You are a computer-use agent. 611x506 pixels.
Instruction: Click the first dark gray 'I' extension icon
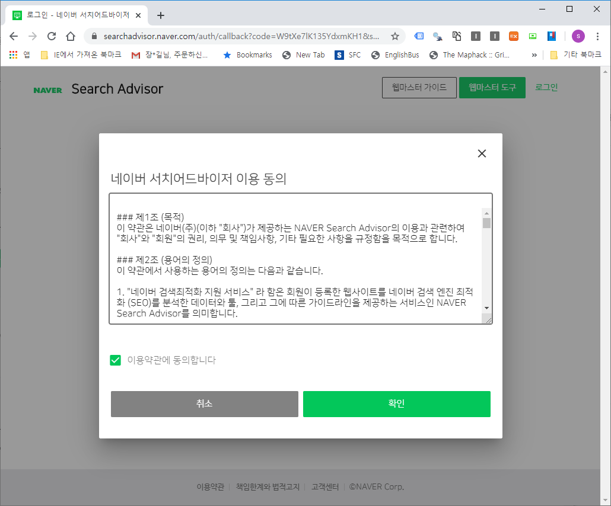[475, 36]
